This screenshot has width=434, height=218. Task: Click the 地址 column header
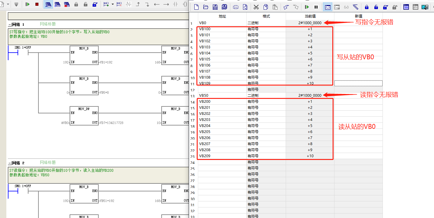[222, 16]
